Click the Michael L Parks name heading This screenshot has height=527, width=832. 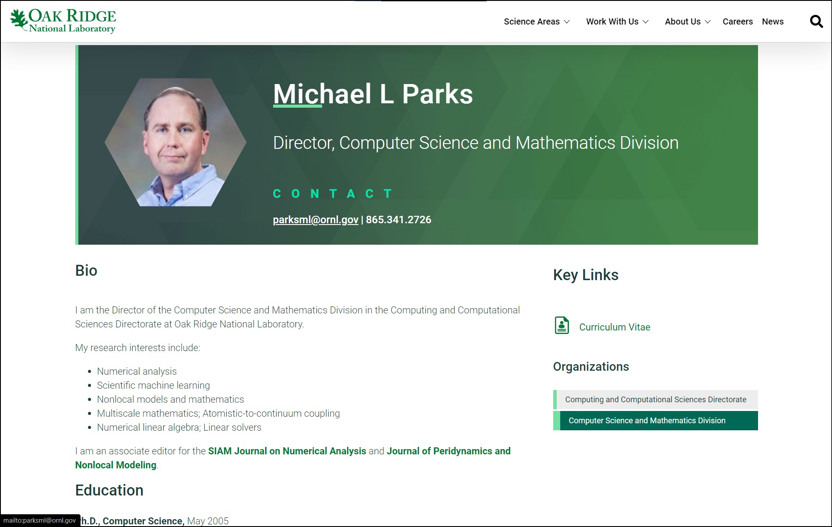pyautogui.click(x=372, y=94)
